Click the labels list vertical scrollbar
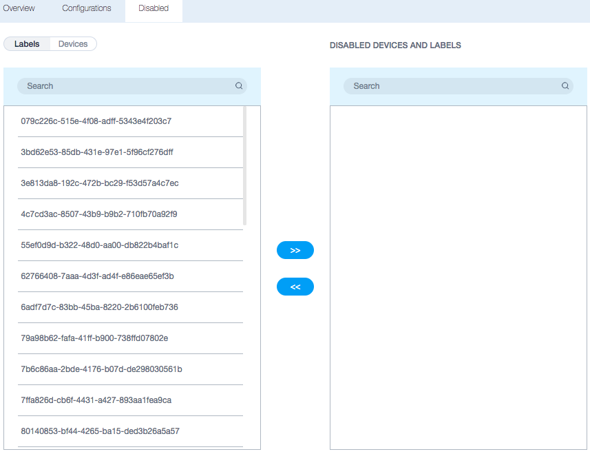 pyautogui.click(x=245, y=165)
